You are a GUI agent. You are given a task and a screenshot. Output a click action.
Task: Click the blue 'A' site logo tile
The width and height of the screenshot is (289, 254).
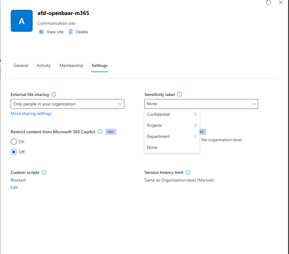(x=22, y=21)
